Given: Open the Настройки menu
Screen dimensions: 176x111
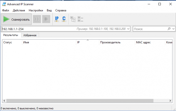Looking at the screenshot, I should (x=36, y=11).
